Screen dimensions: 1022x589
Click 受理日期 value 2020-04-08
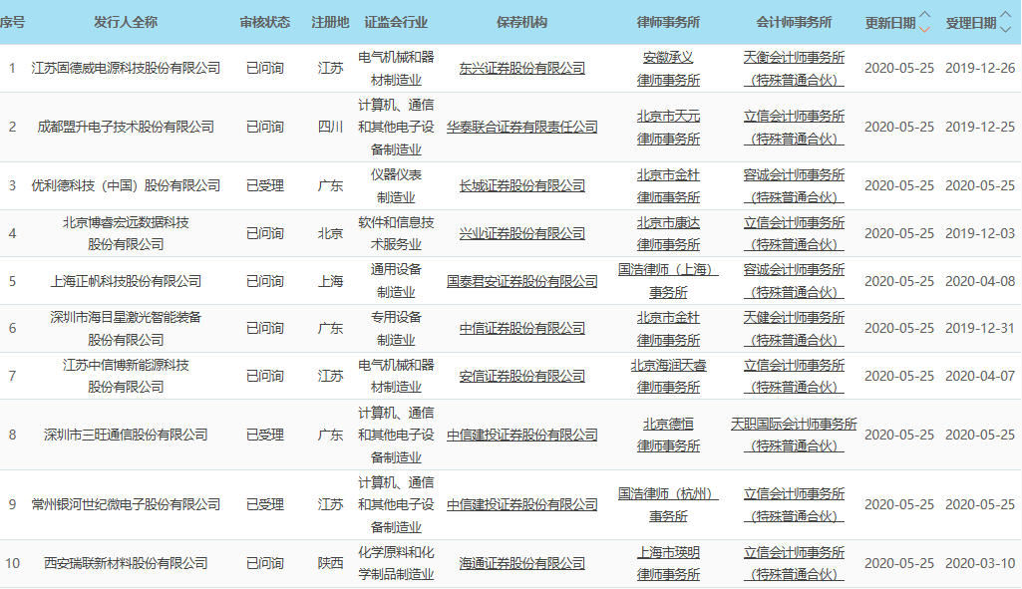pos(980,281)
